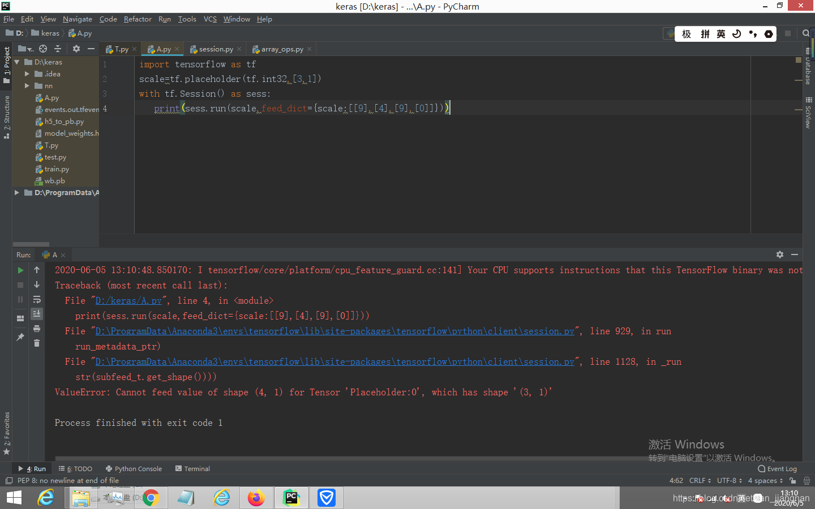Click the scroll-to-end icon in Run console

(x=37, y=314)
